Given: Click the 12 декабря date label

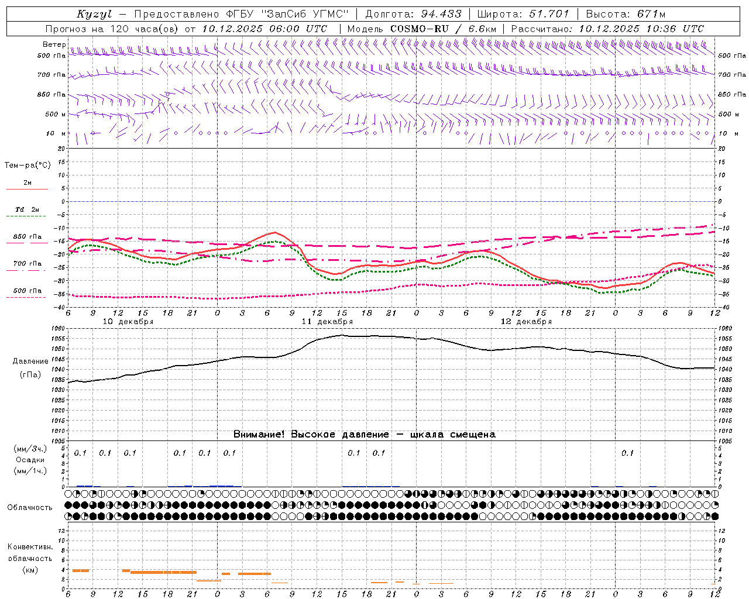Looking at the screenshot, I should 526,322.
